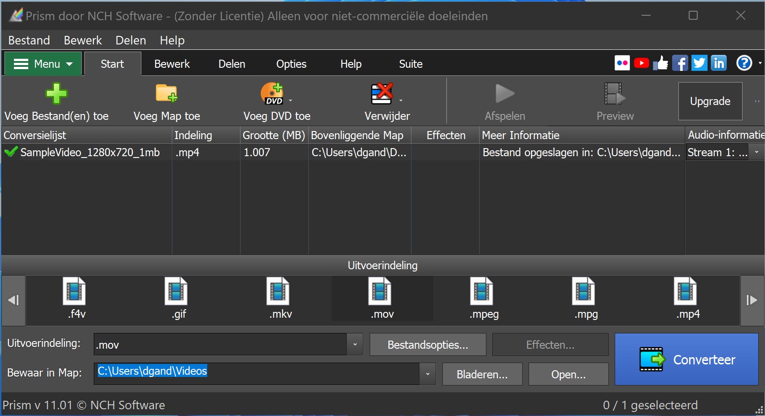This screenshot has width=765, height=416.
Task: Select the .mpeg output format icon
Action: 482,291
